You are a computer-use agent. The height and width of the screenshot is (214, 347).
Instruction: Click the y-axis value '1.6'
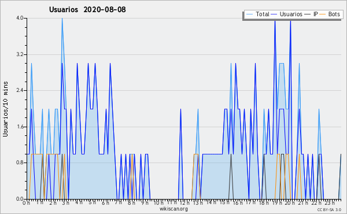[x=20, y=127]
